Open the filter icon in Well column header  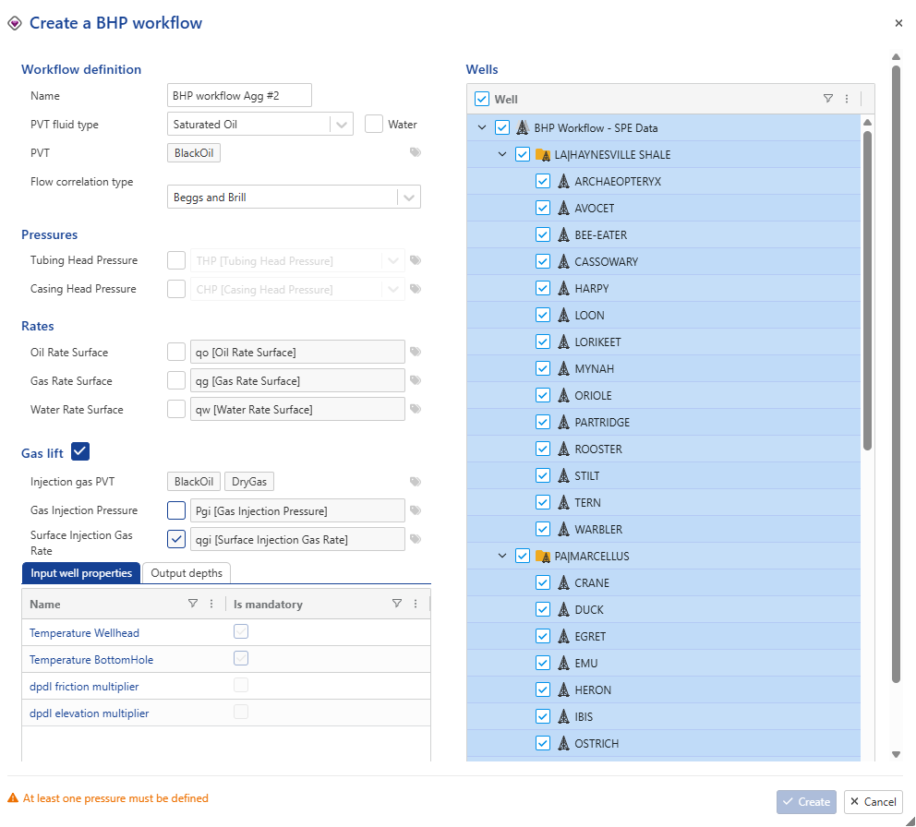(x=828, y=99)
